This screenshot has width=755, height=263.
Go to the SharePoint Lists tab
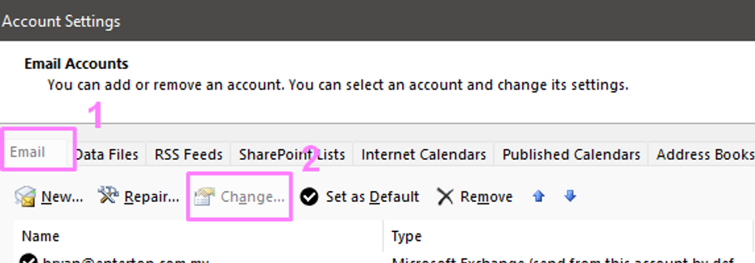[292, 155]
